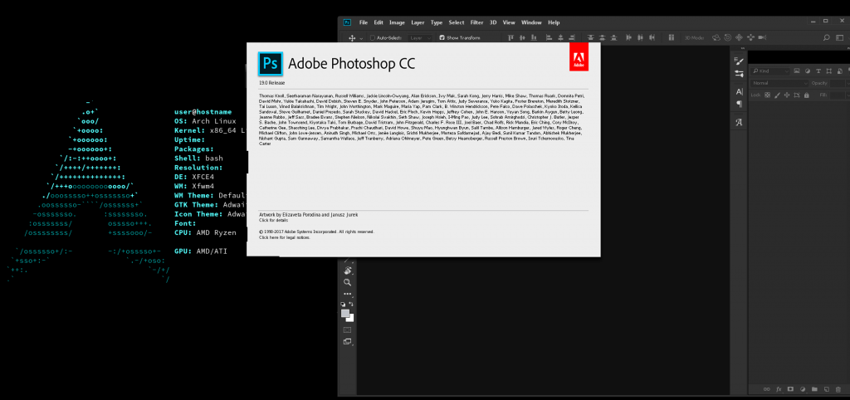The width and height of the screenshot is (850, 400).
Task: Create a new layer group
Action: pyautogui.click(x=813, y=389)
